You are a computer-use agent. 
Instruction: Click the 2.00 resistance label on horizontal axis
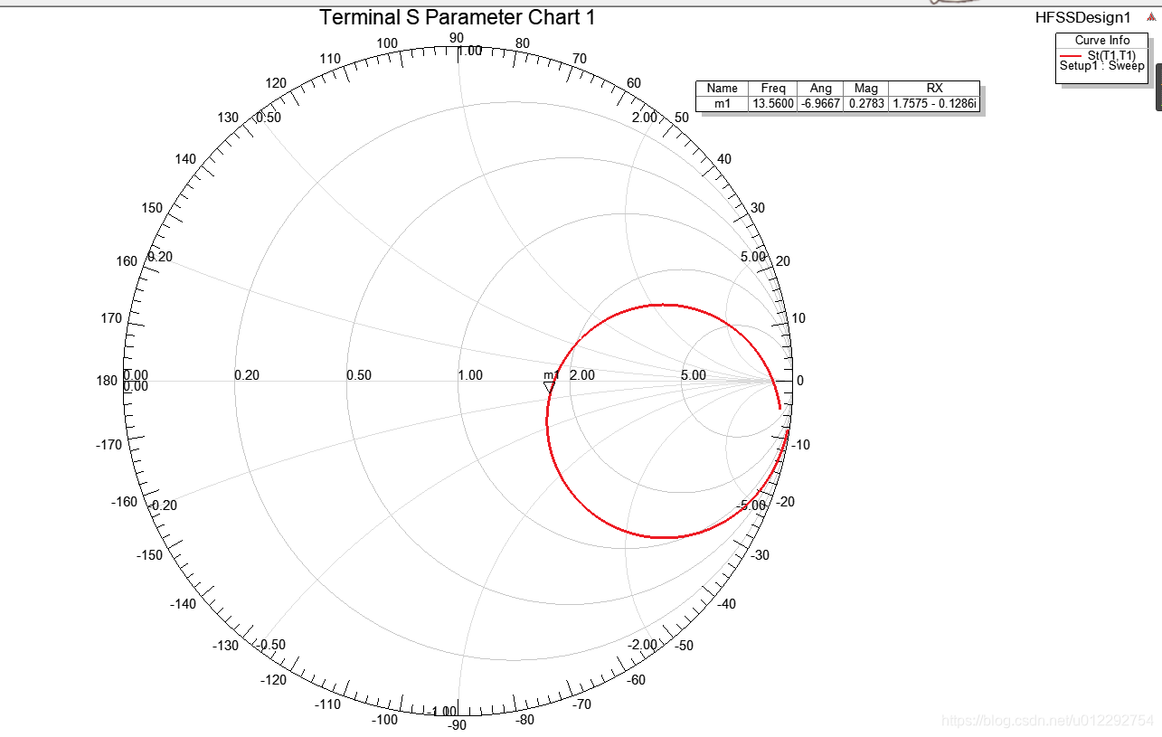[581, 375]
